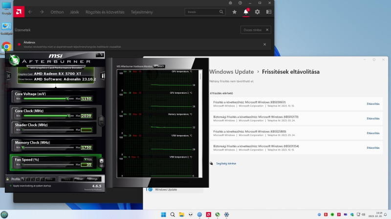Go forward in AMD Software

[x=42, y=12]
